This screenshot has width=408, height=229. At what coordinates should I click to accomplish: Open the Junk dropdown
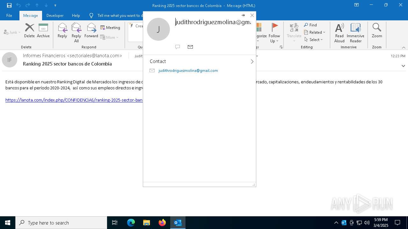pos(12,32)
